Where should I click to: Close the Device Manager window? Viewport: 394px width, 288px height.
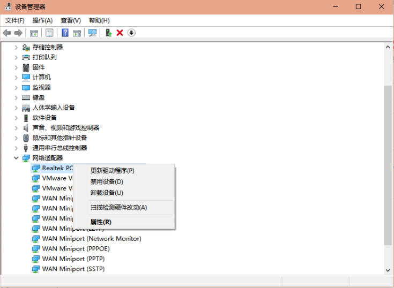click(x=382, y=7)
